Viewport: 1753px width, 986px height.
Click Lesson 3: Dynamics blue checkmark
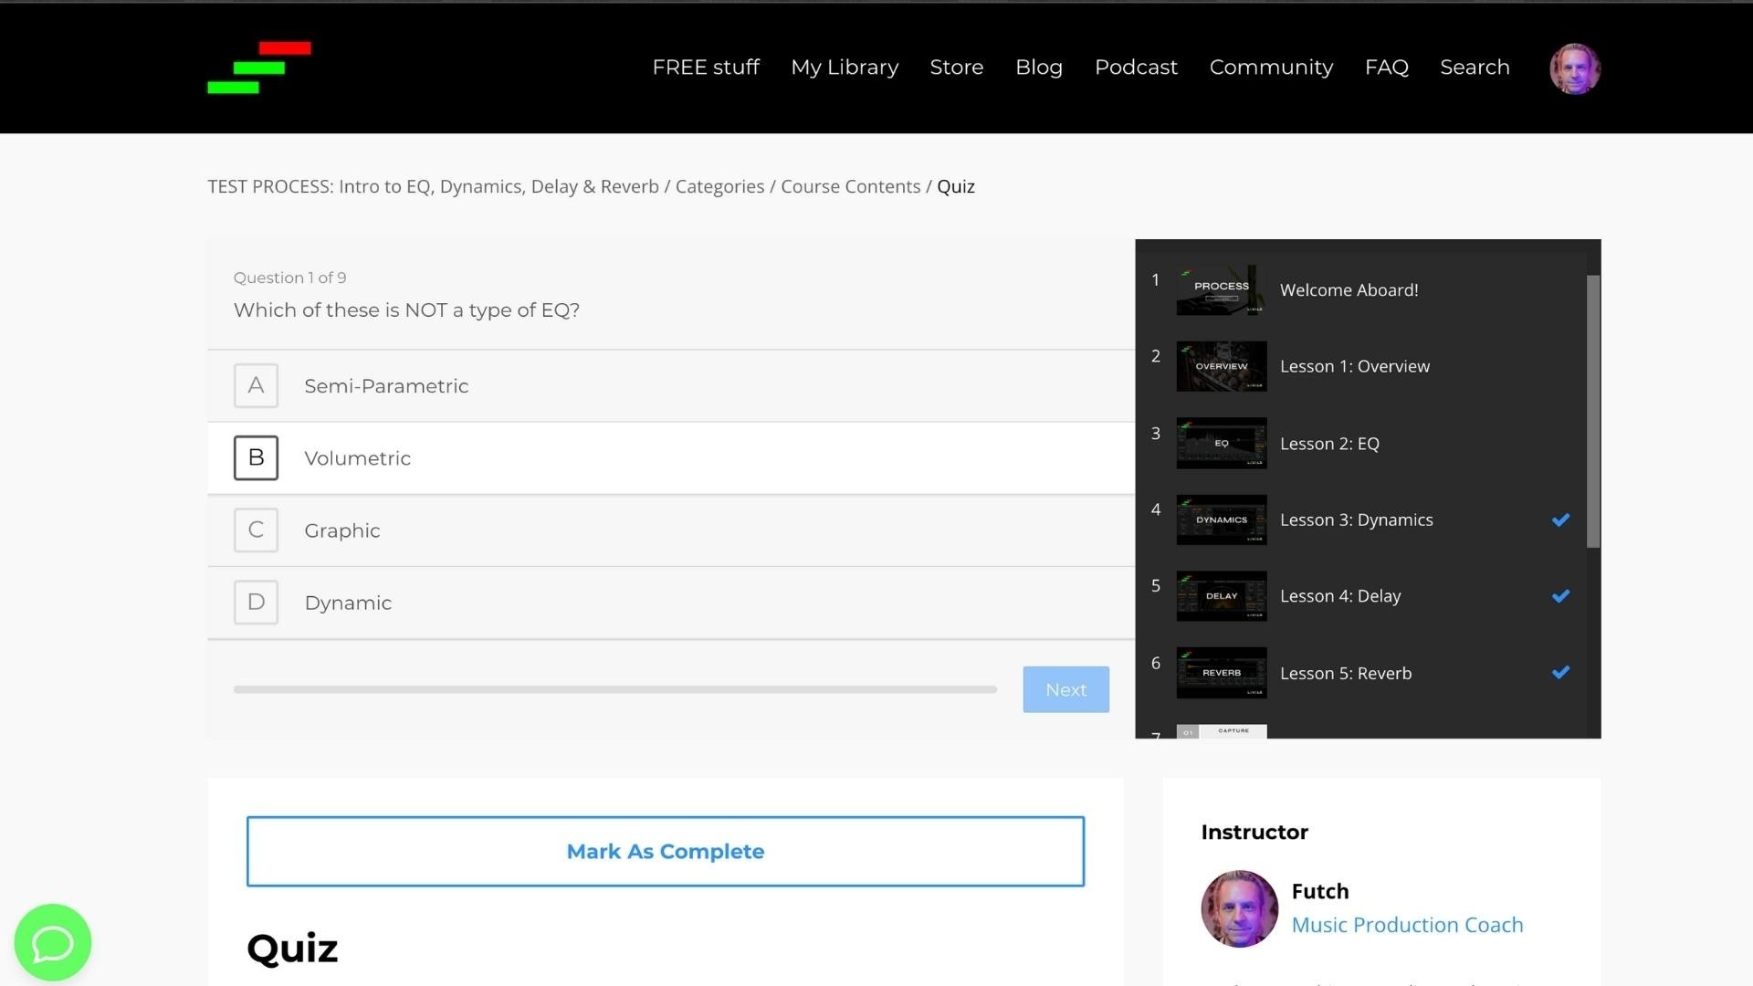[x=1560, y=519]
